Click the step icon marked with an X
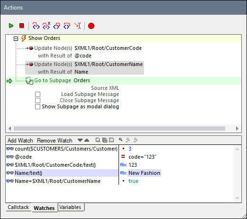Image resolution: width=247 pixels, height=219 pixels. coord(46,26)
